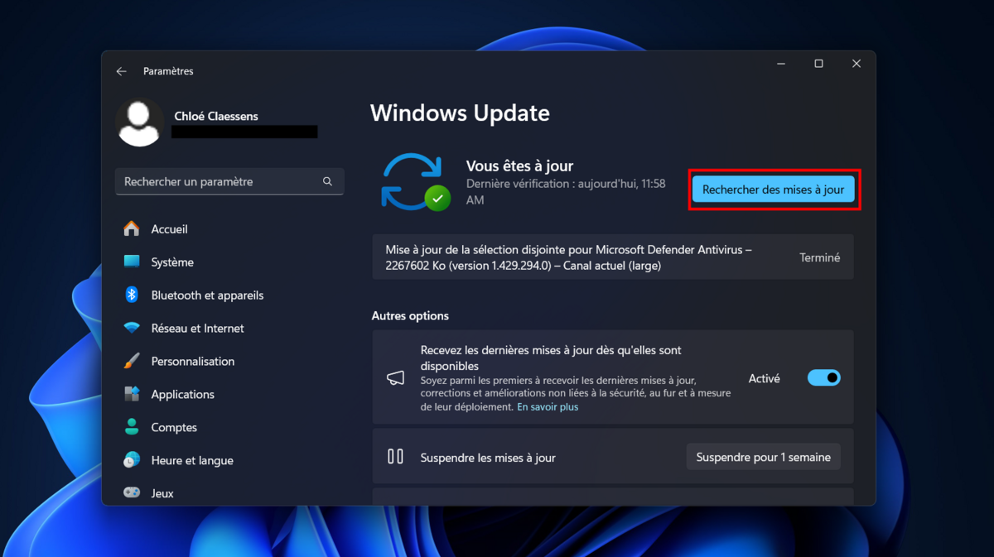994x557 pixels.
Task: Click the Heure et langue globe icon
Action: [132, 461]
